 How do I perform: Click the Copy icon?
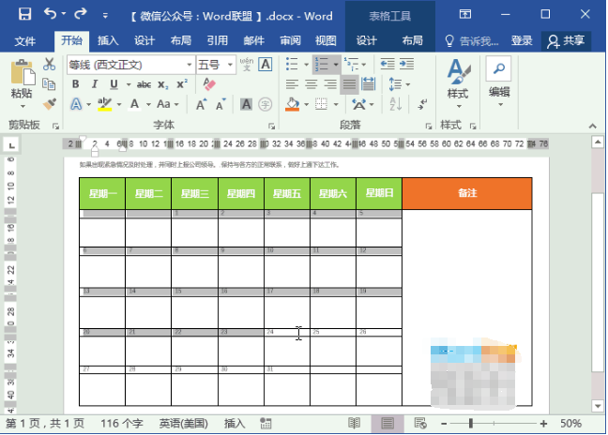point(49,84)
